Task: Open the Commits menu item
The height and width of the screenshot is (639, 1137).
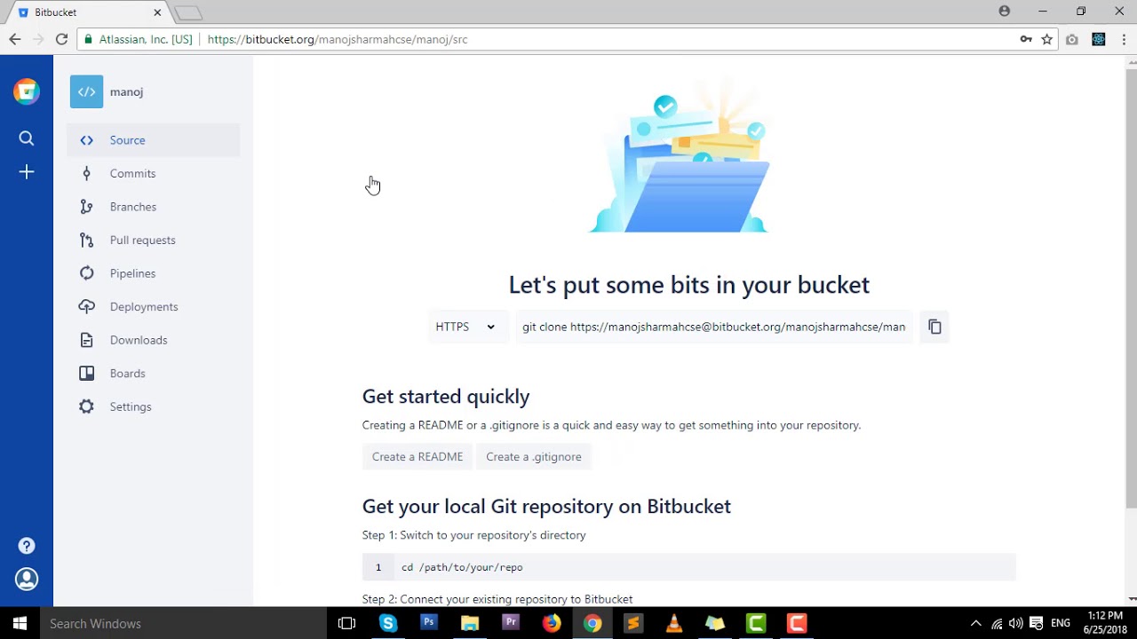Action: coord(154,174)
